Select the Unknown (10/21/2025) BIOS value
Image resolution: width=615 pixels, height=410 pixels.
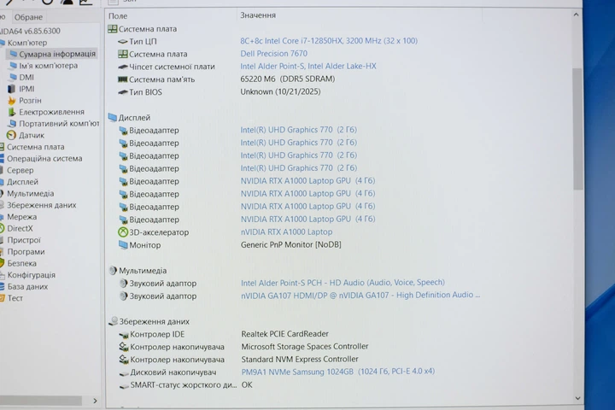tap(280, 91)
